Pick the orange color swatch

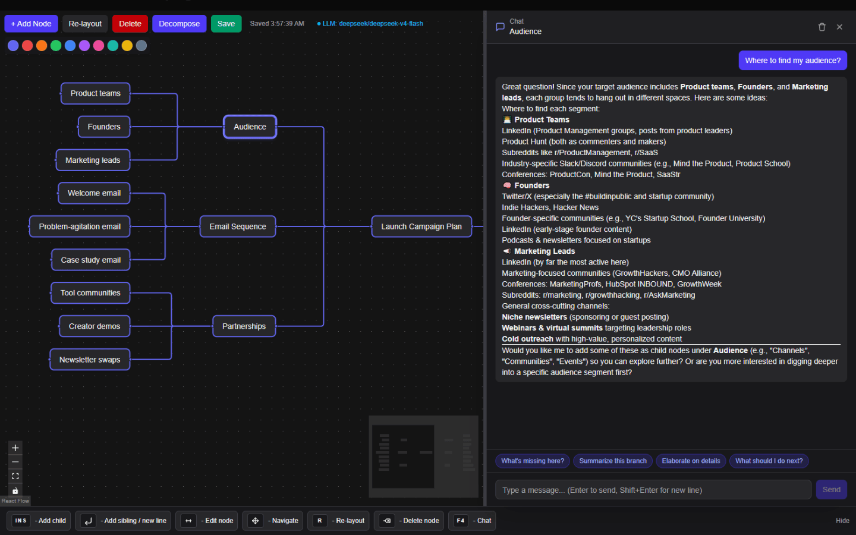[42, 46]
